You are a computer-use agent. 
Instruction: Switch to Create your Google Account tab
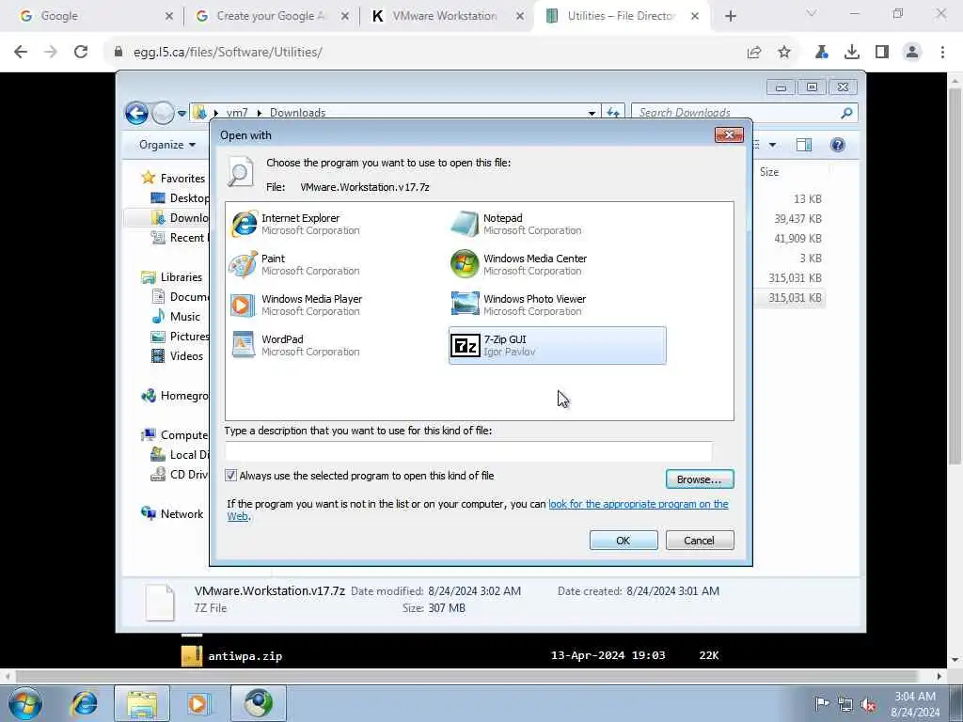pos(271,16)
